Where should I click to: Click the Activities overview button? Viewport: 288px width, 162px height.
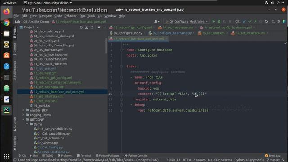[x=9, y=3]
